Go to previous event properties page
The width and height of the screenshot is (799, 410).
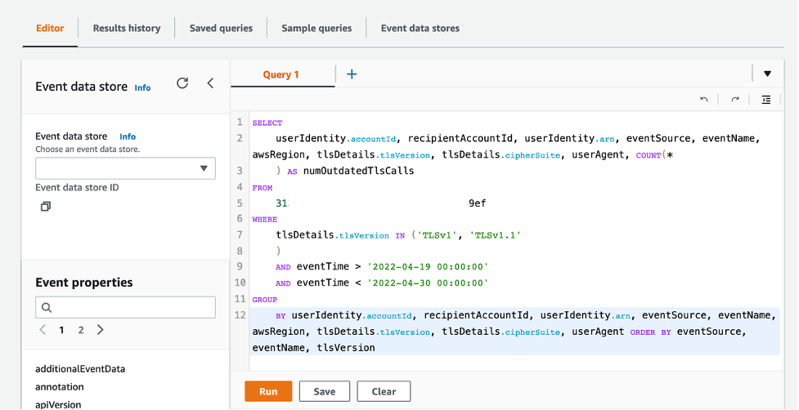tap(43, 330)
